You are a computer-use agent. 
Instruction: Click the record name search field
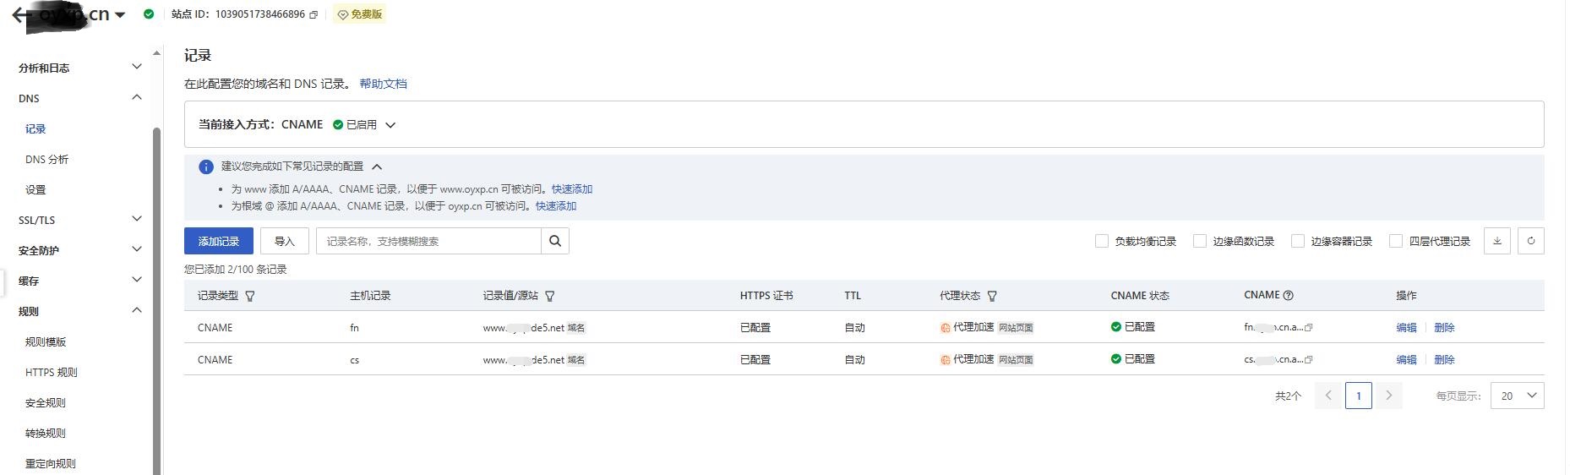point(428,241)
